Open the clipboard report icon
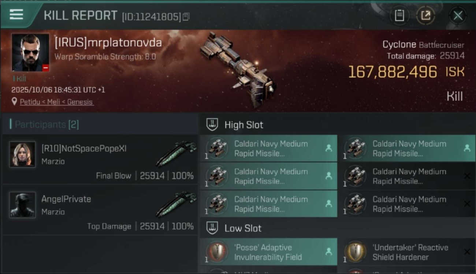The width and height of the screenshot is (476, 274). 399,15
